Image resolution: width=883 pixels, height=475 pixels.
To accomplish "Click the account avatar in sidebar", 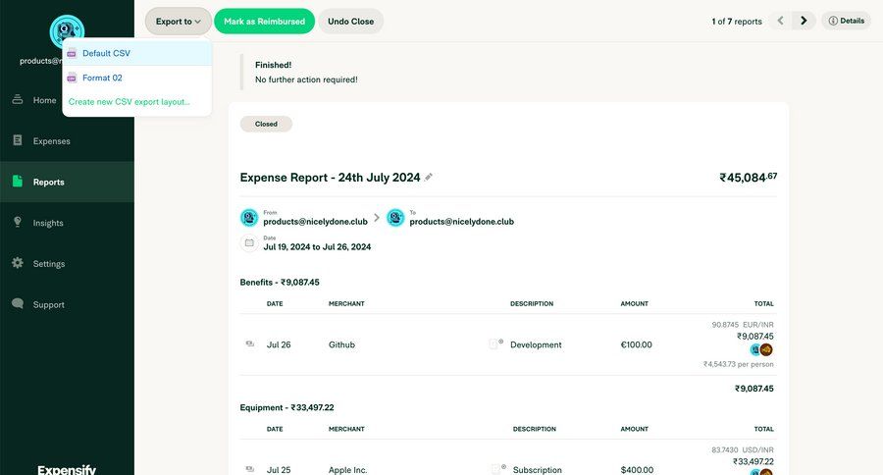I will point(67,31).
